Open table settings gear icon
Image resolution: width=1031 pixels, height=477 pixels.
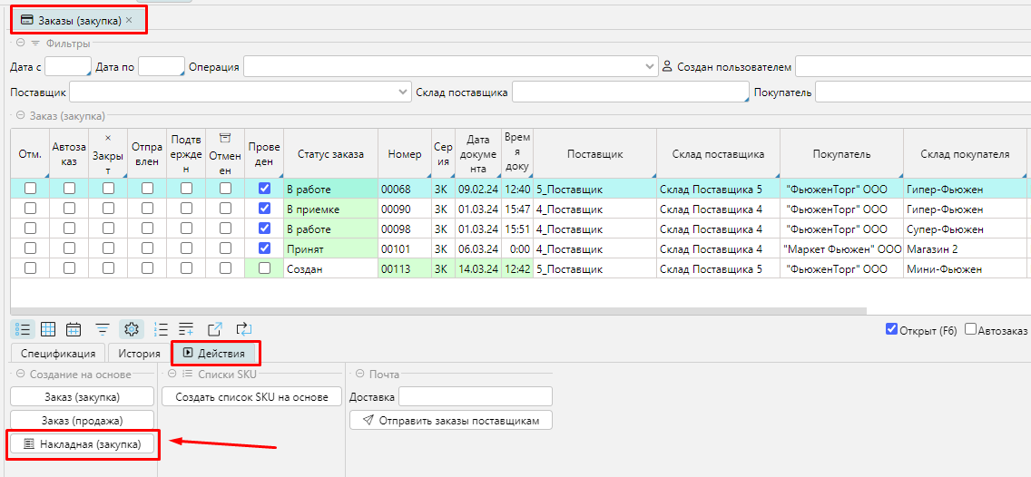tap(131, 329)
